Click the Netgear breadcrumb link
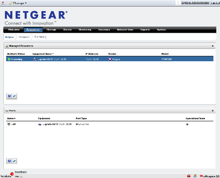This screenshot has width=220, height=178. tap(9, 37)
